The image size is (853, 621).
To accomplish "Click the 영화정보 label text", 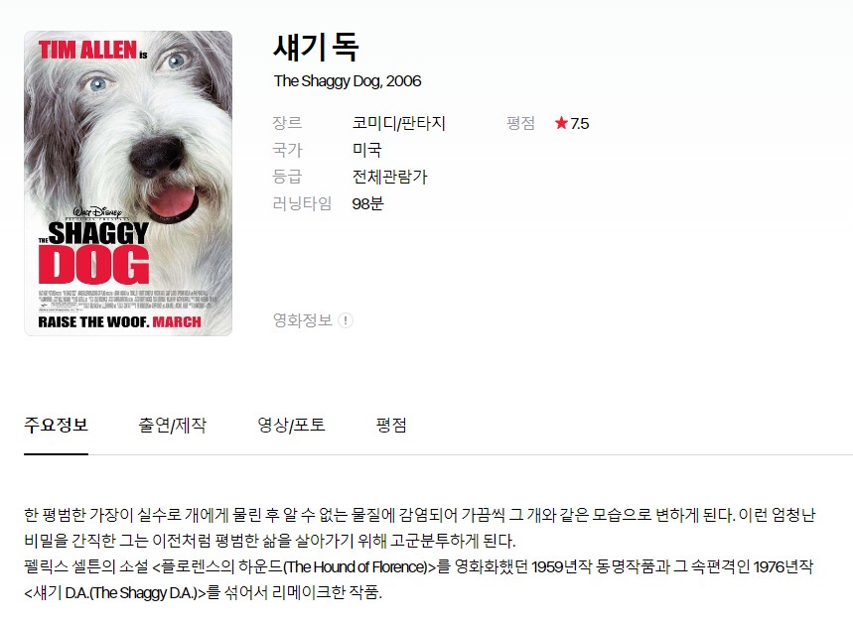I will [x=303, y=320].
